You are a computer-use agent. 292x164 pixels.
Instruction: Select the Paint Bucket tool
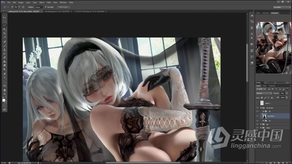pos(4,62)
